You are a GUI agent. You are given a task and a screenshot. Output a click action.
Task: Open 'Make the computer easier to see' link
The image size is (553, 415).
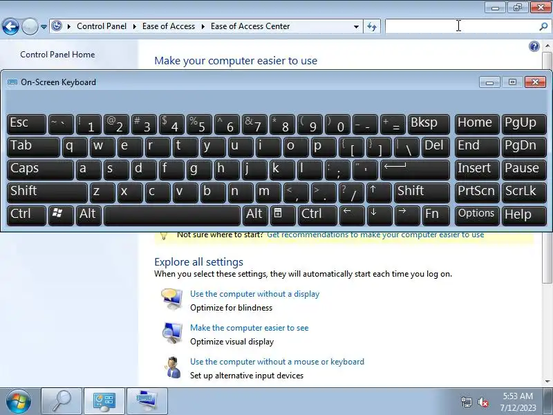[x=250, y=328]
